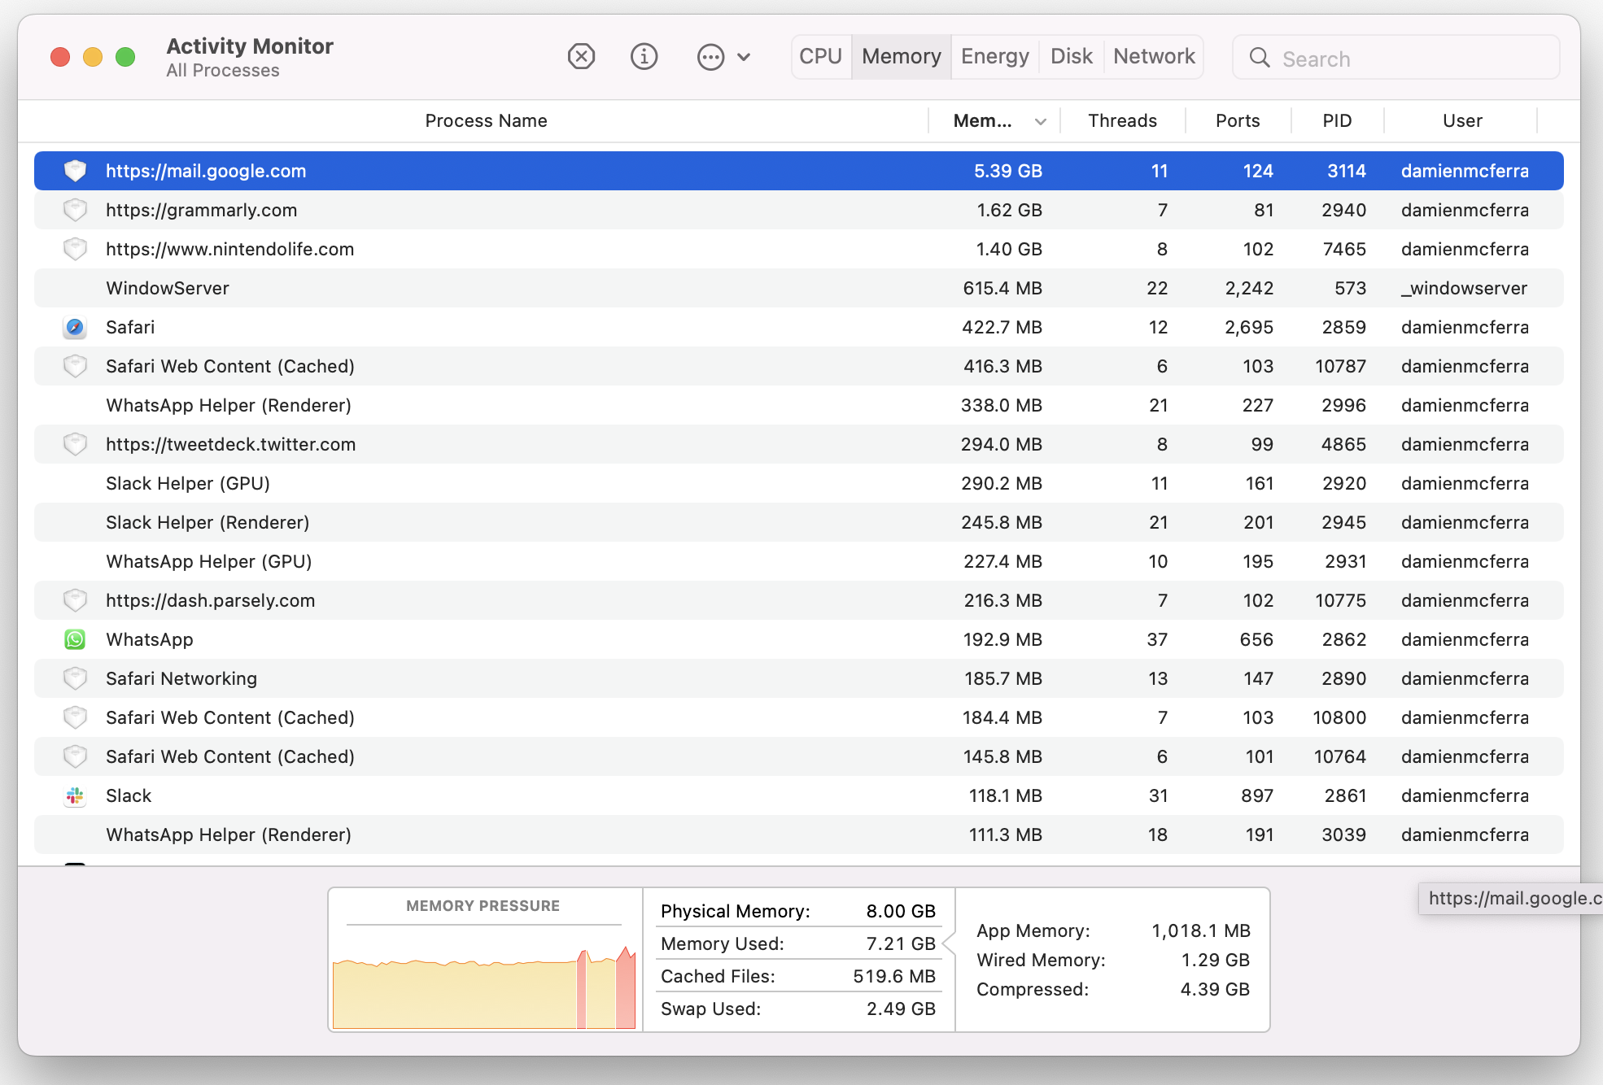The height and width of the screenshot is (1085, 1603).
Task: Click the Safari compass icon
Action: tap(75, 327)
